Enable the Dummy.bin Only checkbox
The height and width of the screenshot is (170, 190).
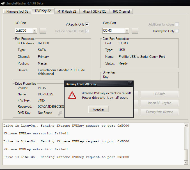coord(177,31)
